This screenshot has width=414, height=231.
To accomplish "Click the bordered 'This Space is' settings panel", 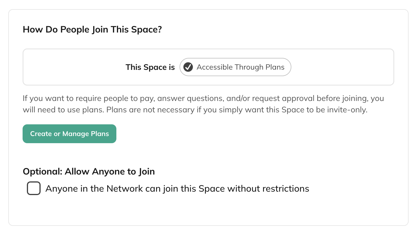I will click(208, 67).
